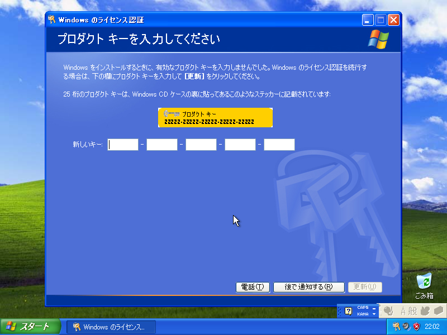Open the volume icon in the system tray

[406, 326]
